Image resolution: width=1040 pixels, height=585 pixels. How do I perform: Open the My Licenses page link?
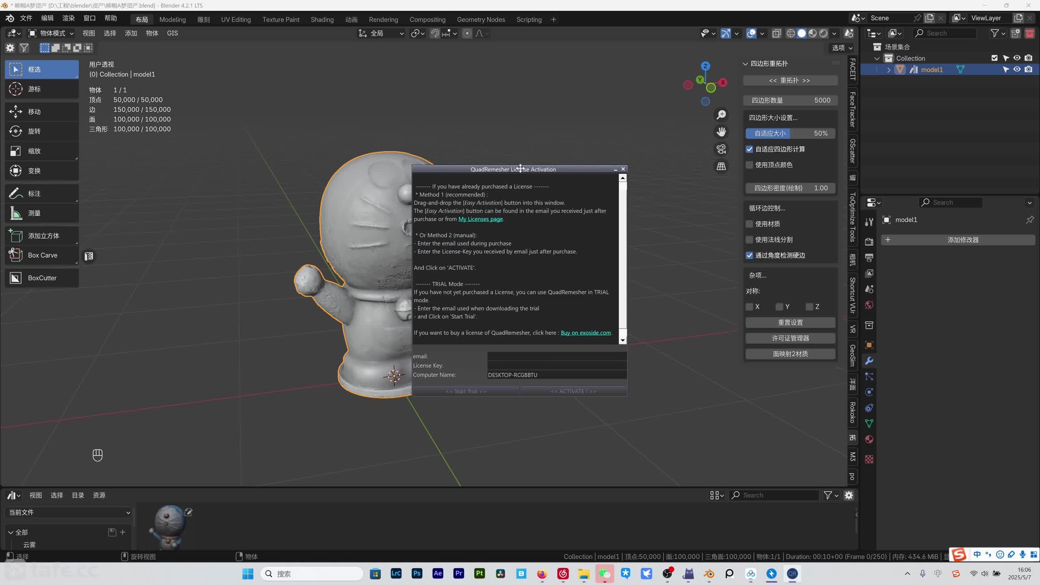click(x=481, y=219)
